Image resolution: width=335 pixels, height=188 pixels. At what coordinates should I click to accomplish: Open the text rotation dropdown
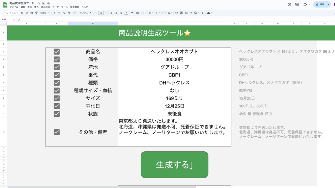[x=170, y=13]
